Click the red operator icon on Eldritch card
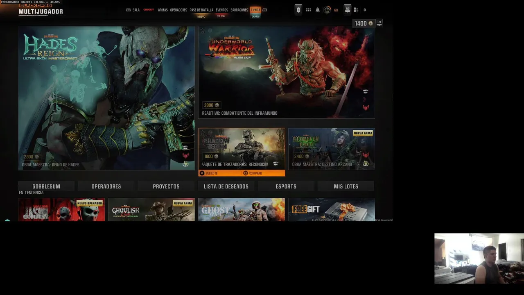Screen dimensions: 524x295 pyautogui.click(x=366, y=155)
